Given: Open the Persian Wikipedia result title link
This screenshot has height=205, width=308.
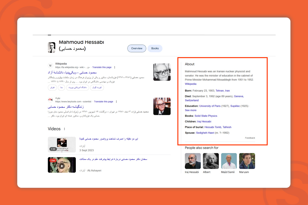Looking at the screenshot, I should pos(72,73).
